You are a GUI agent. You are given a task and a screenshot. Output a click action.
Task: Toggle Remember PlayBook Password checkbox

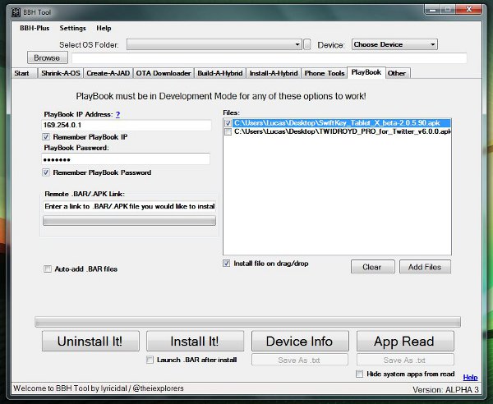pyautogui.click(x=46, y=172)
